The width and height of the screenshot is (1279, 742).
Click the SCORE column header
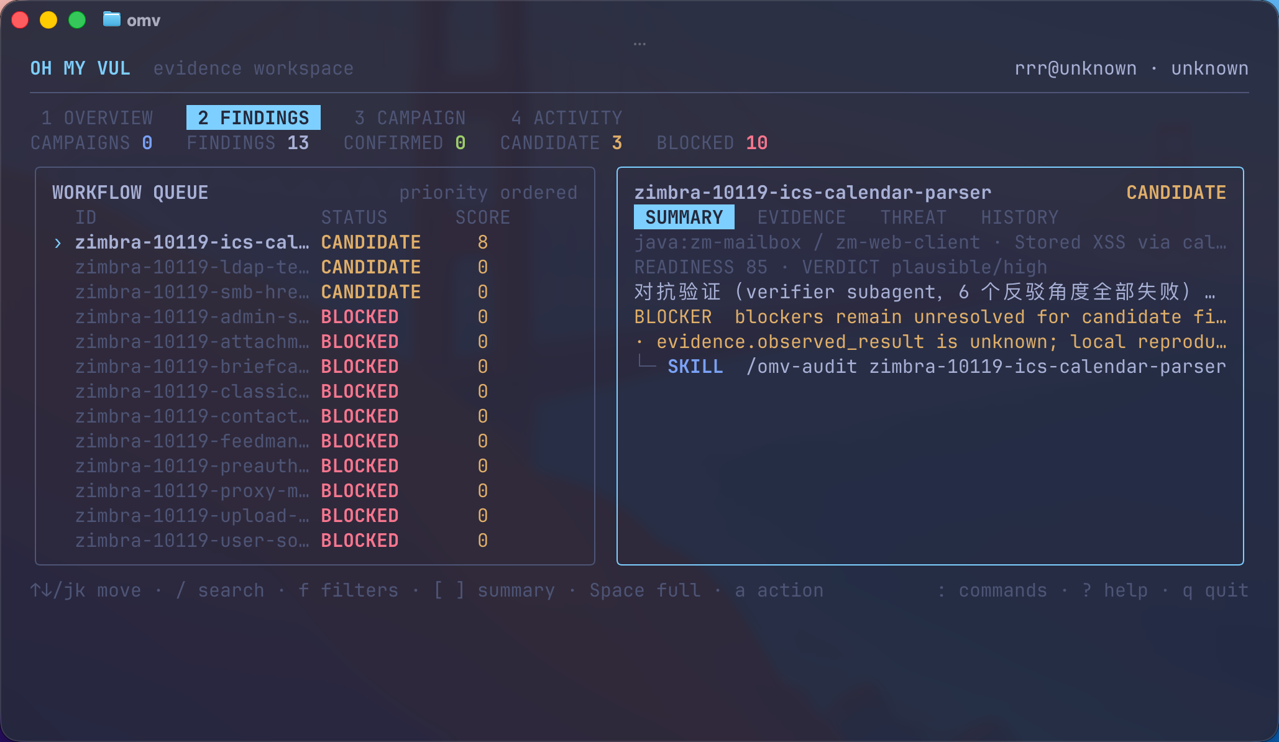pos(483,218)
